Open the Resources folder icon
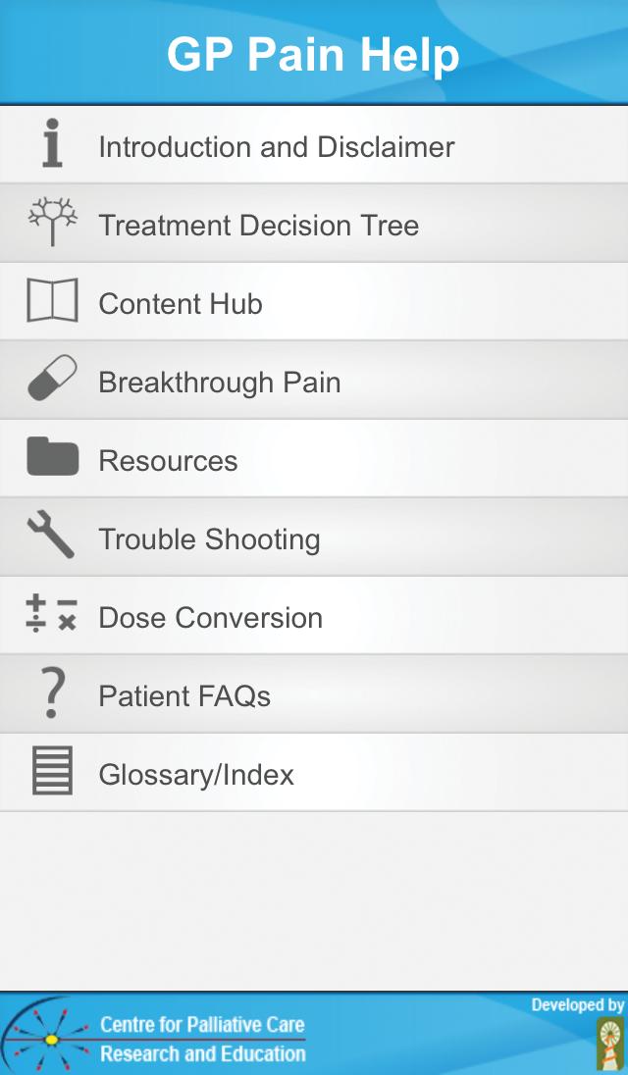628x1075 pixels. tap(51, 458)
